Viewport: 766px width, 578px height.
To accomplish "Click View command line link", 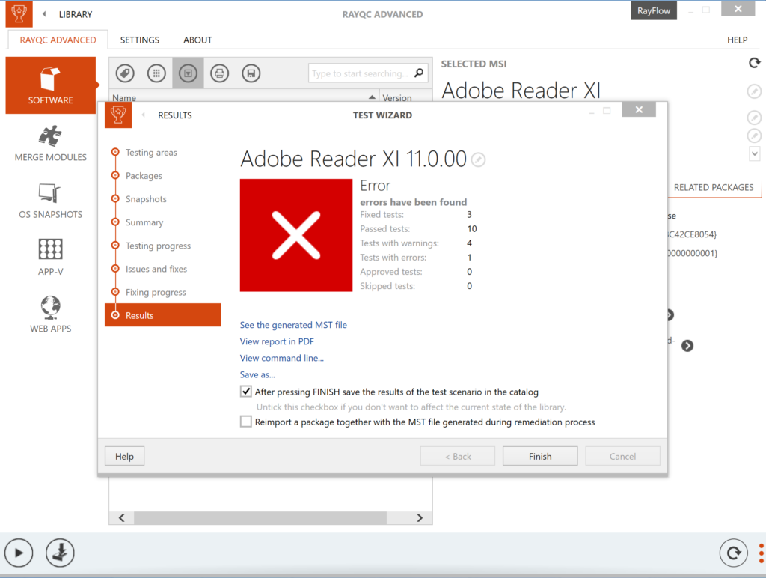I will point(281,358).
